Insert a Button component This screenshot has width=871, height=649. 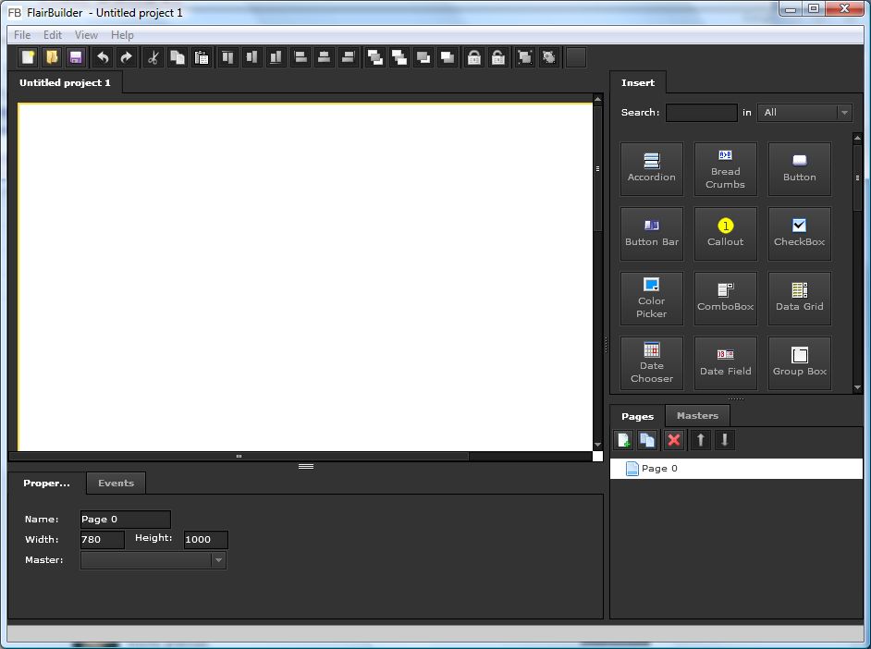click(800, 169)
